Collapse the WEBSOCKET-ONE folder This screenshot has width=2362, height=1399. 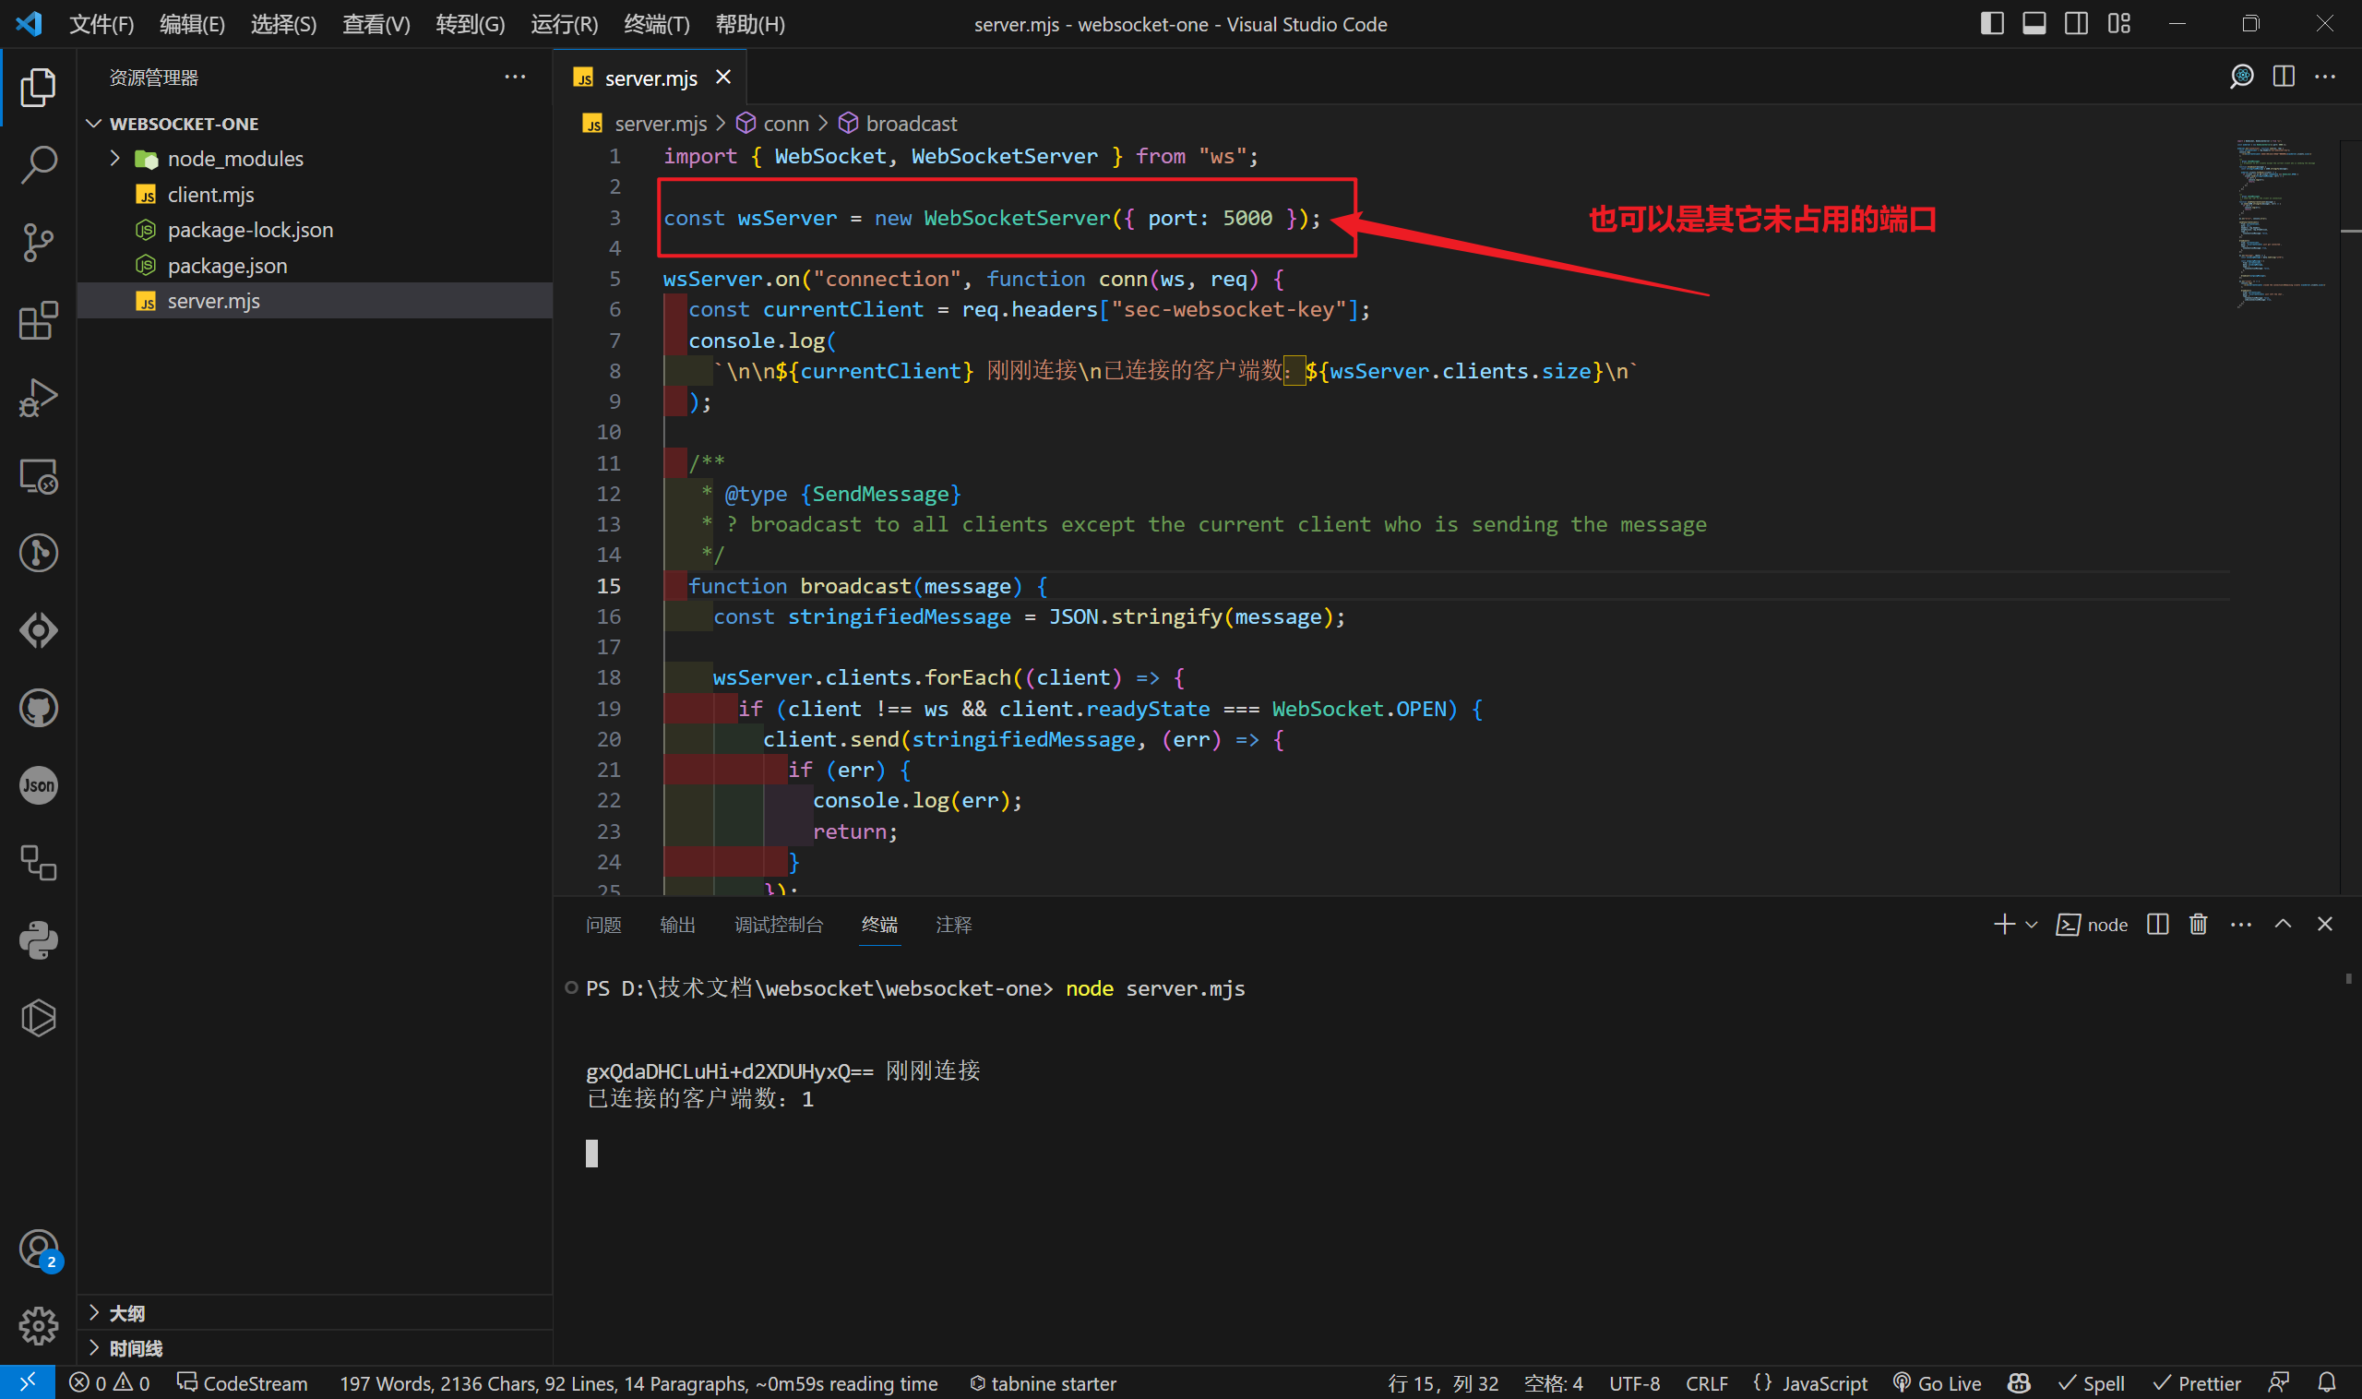93,123
